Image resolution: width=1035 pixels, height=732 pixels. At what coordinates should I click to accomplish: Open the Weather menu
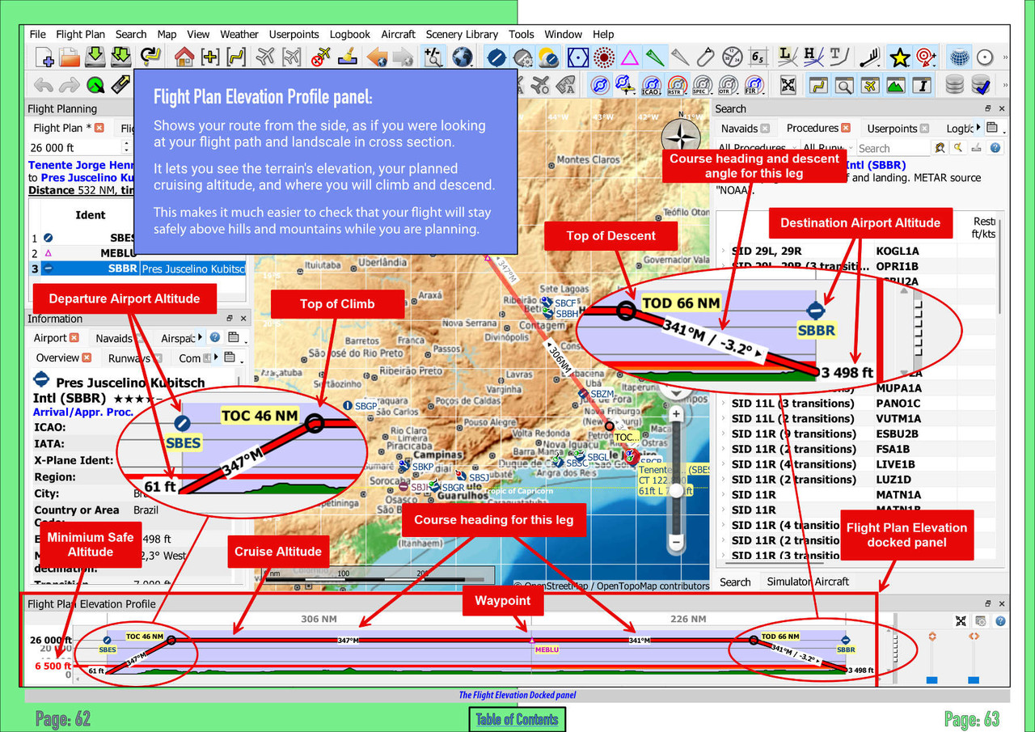[x=239, y=34]
